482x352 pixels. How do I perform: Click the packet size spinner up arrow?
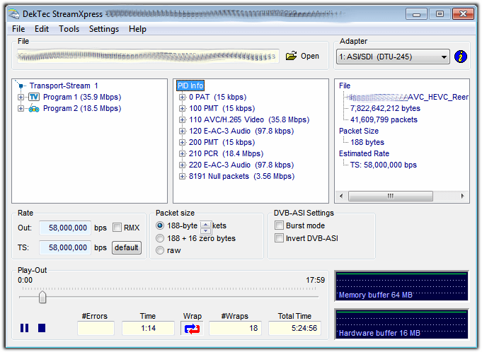click(205, 225)
